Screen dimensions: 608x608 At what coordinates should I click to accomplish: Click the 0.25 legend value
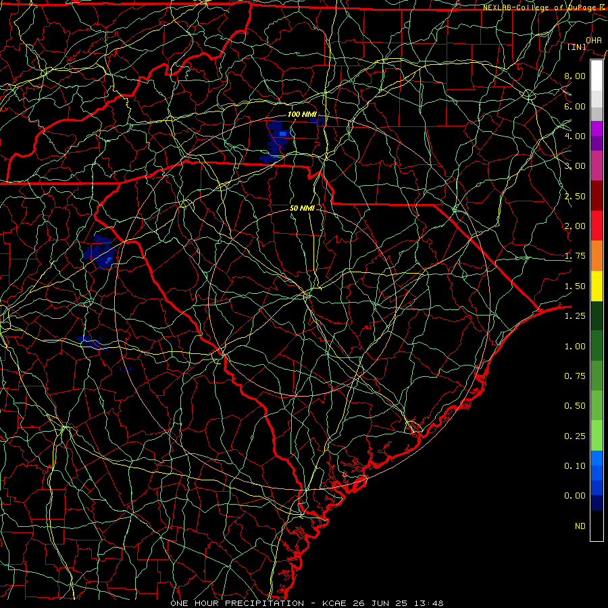(x=575, y=436)
